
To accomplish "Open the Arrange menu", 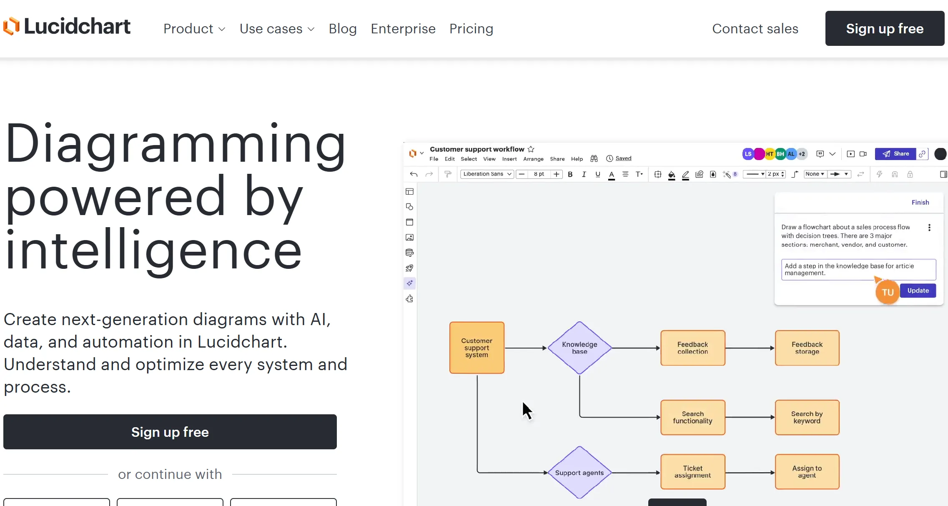I will point(533,159).
